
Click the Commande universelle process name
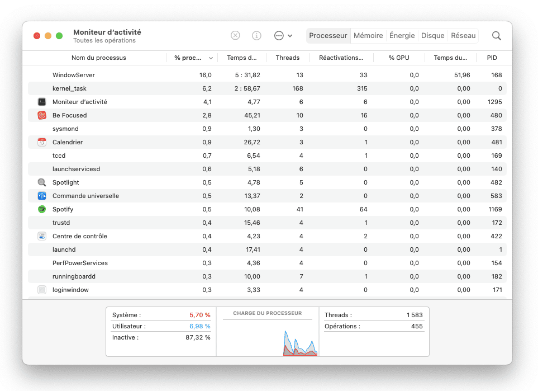click(x=85, y=196)
